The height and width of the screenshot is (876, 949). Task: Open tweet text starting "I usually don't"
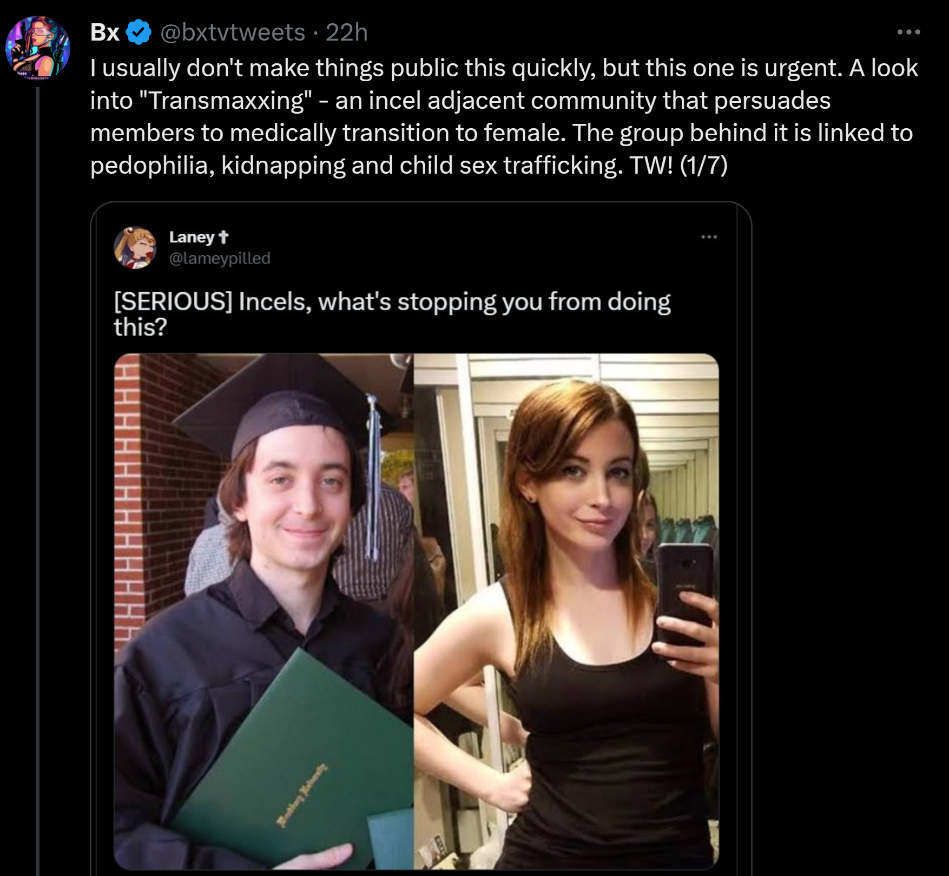(504, 116)
